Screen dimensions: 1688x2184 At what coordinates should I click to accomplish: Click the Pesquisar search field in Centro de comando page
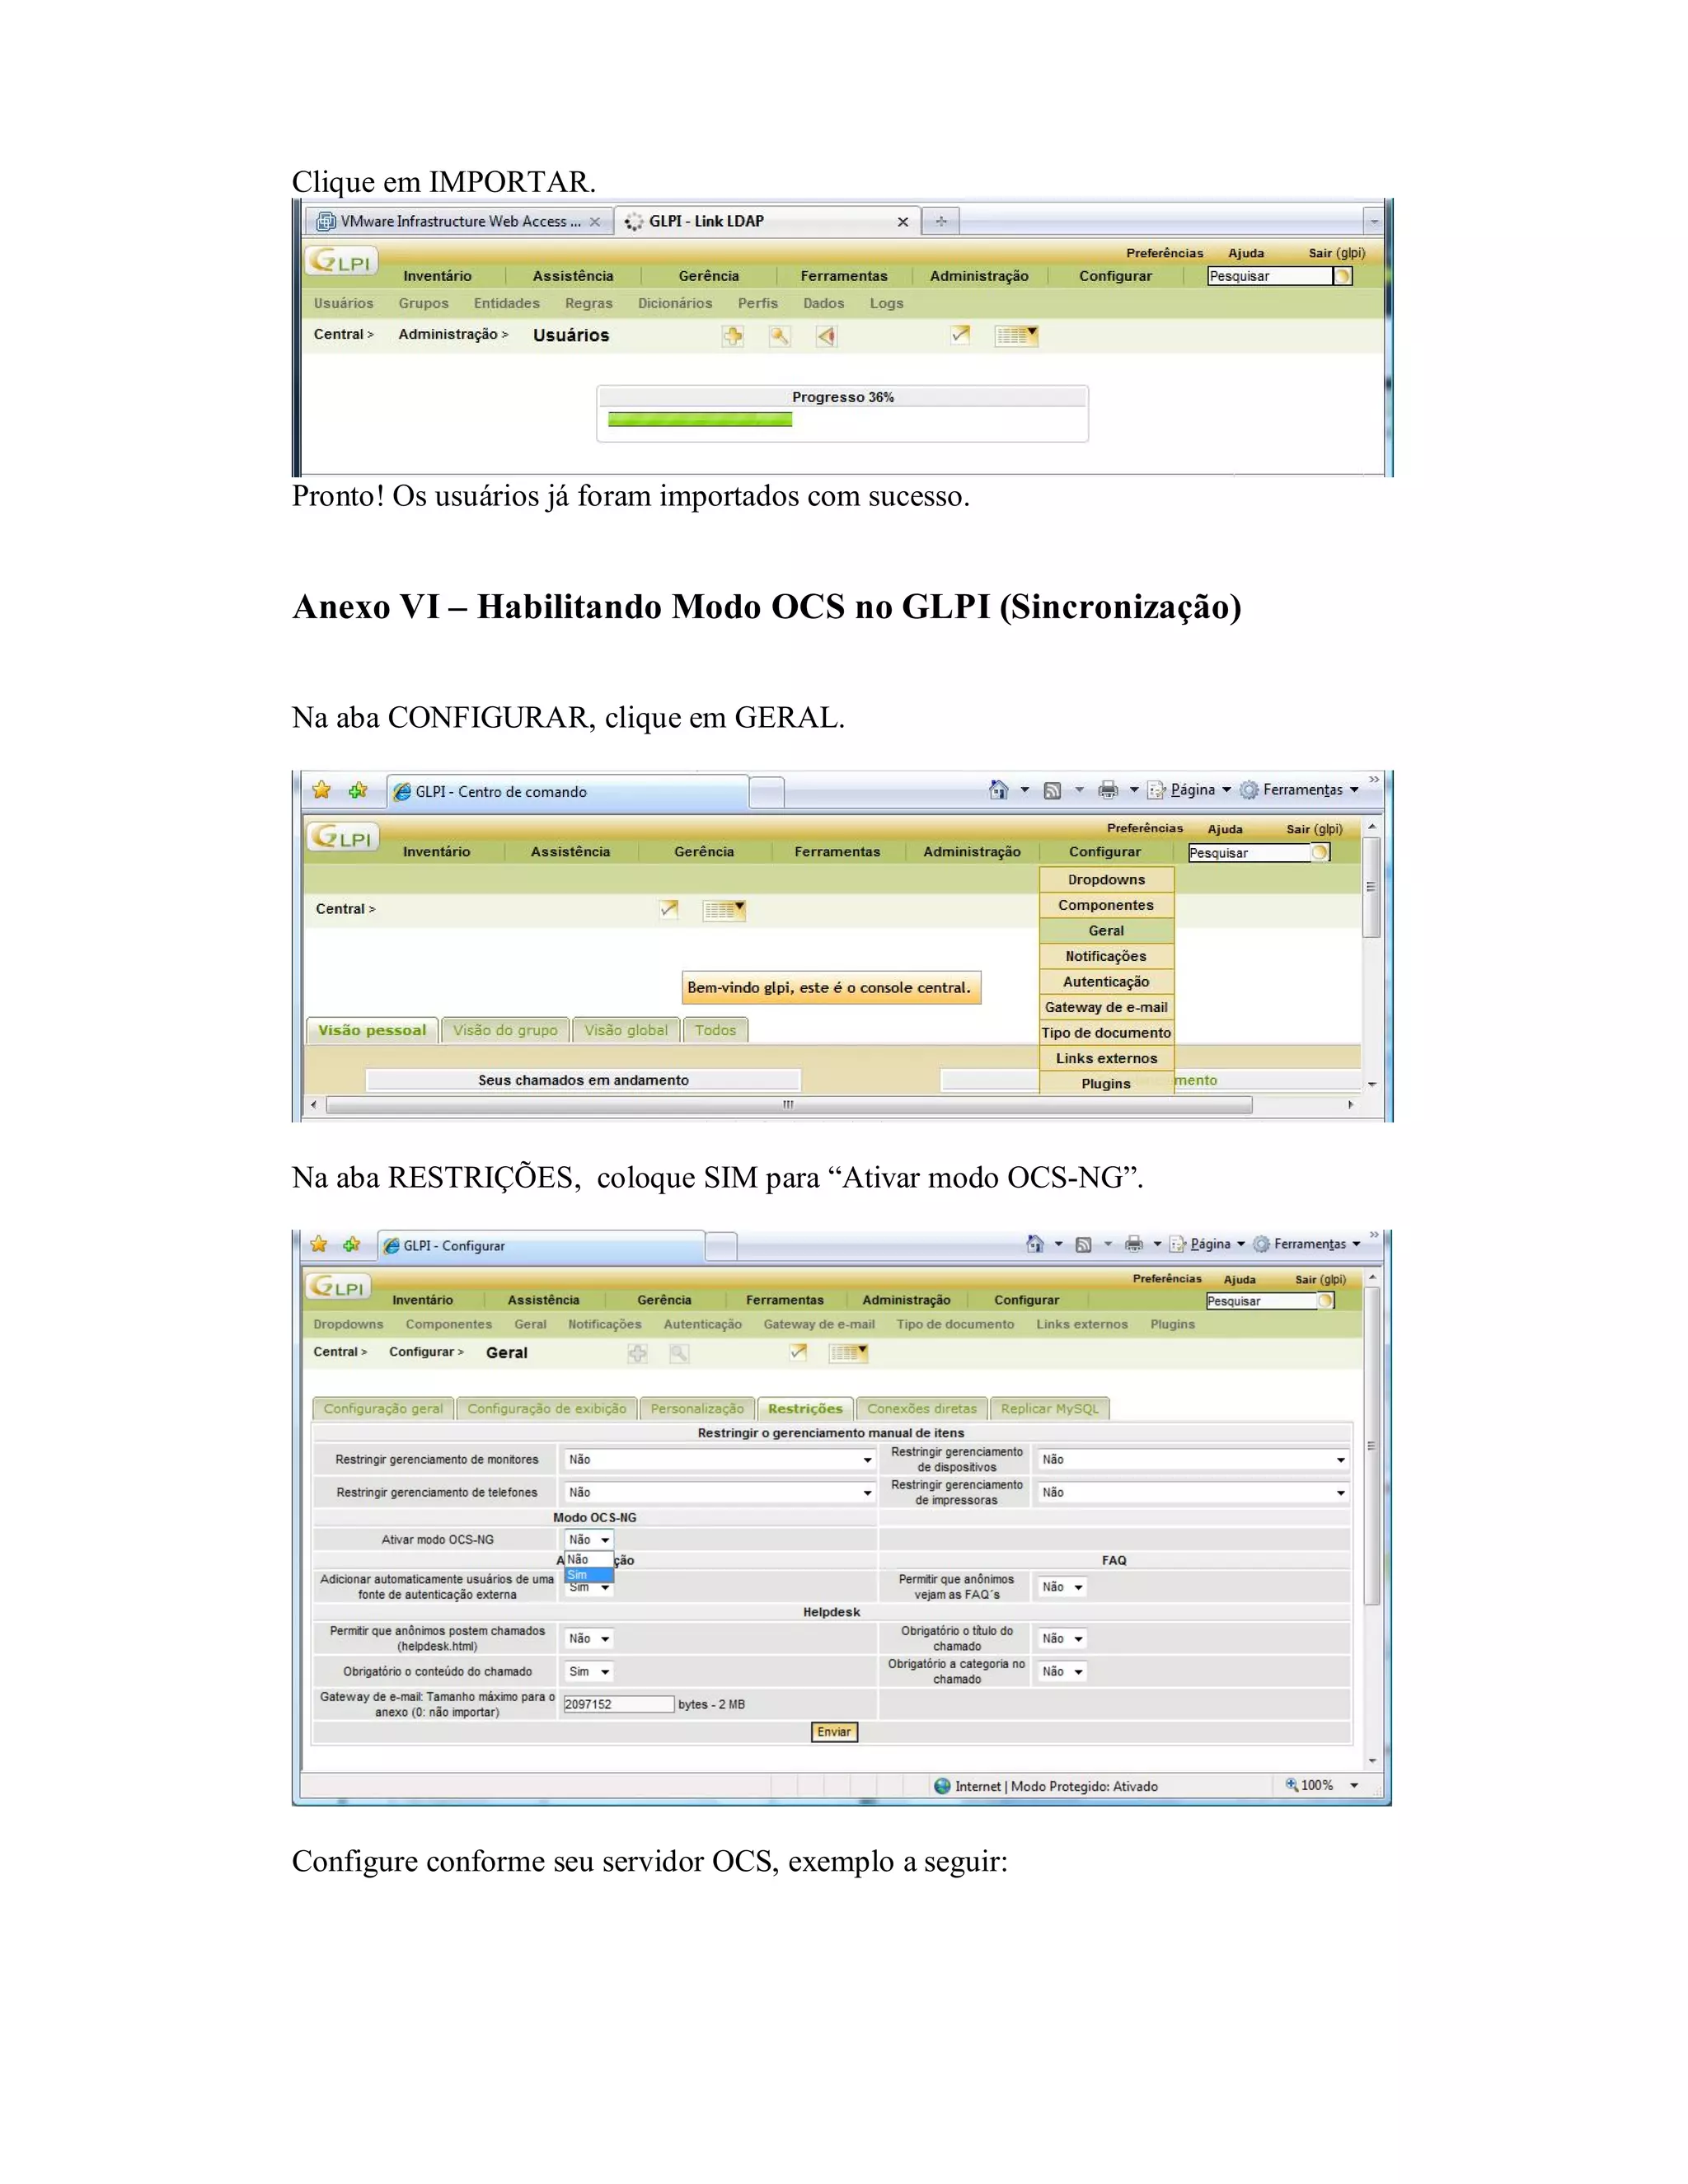1249,853
